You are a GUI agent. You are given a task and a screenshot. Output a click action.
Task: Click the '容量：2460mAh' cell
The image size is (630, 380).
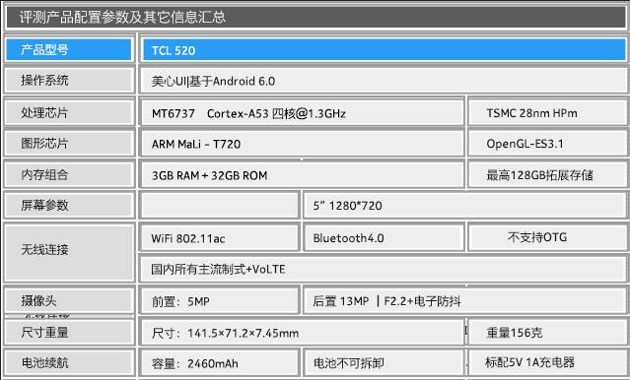click(x=220, y=363)
